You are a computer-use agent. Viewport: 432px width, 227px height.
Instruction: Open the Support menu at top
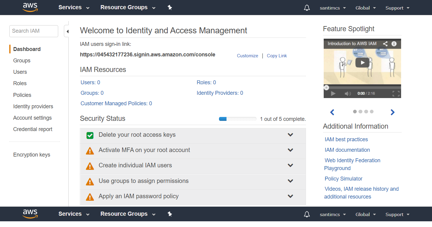pyautogui.click(x=397, y=8)
